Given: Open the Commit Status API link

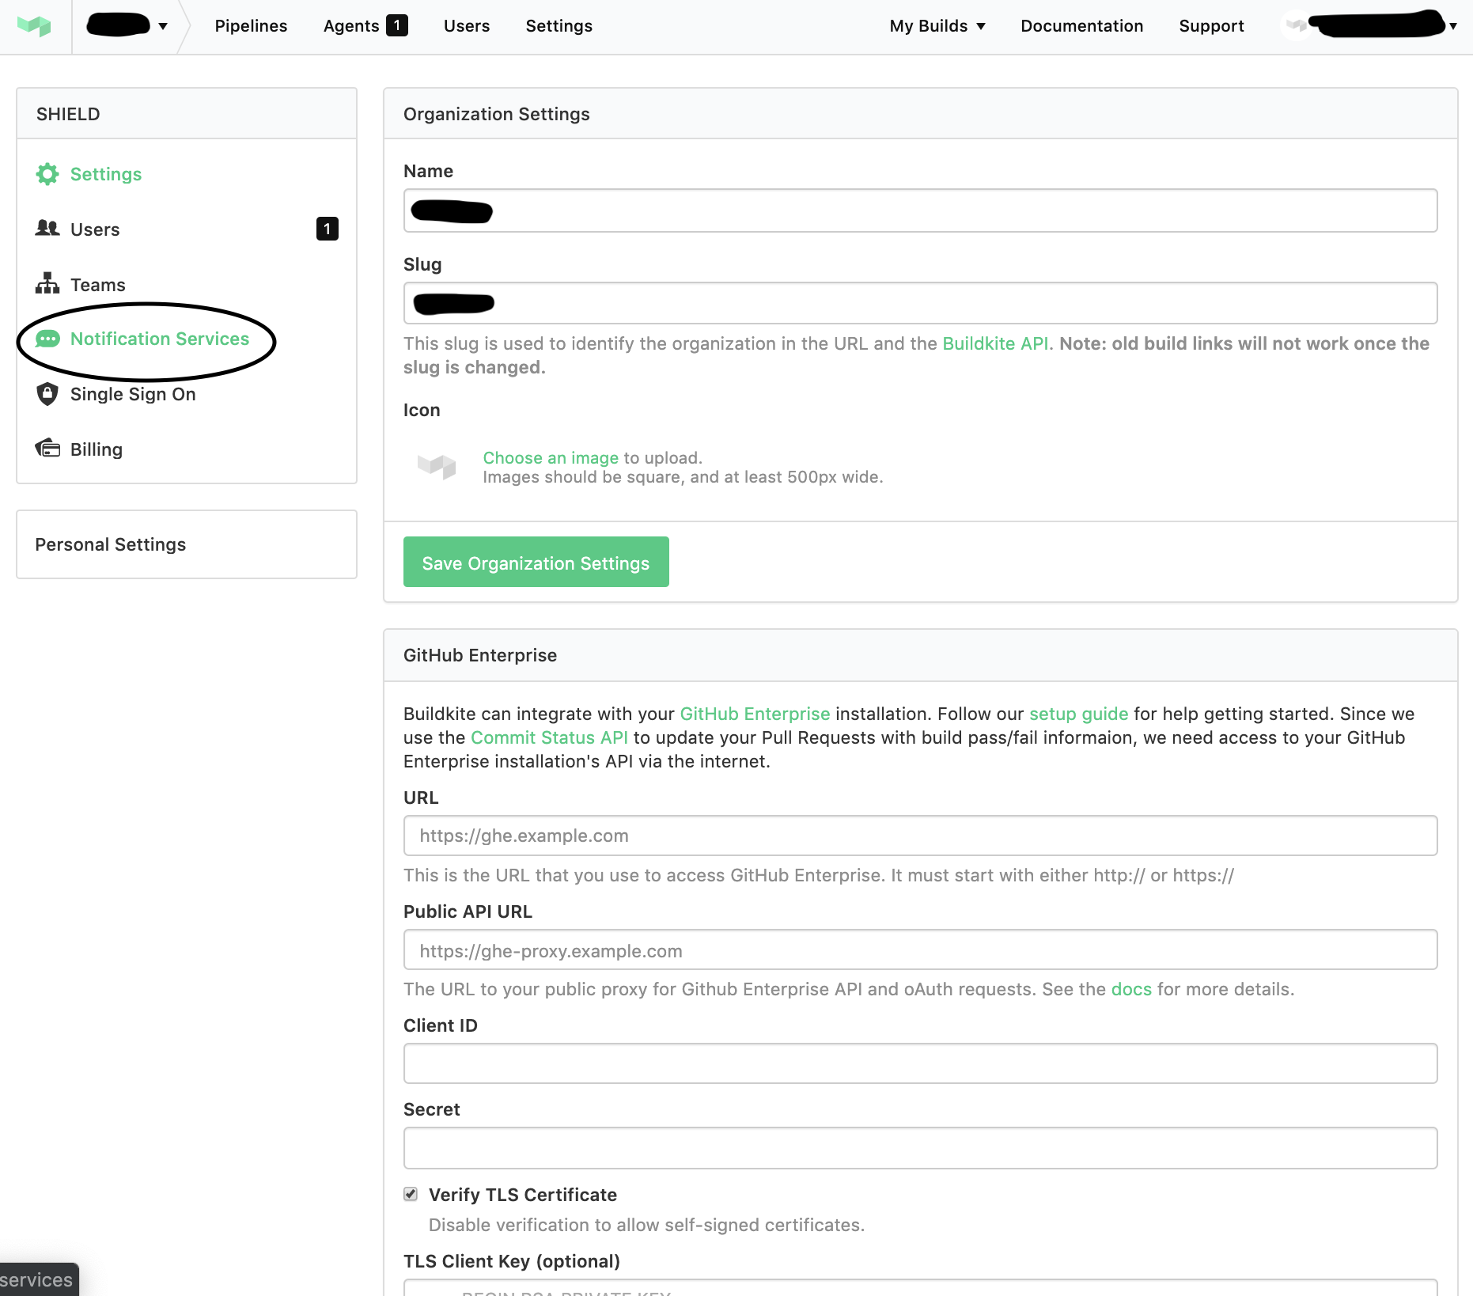Looking at the screenshot, I should tap(549, 737).
